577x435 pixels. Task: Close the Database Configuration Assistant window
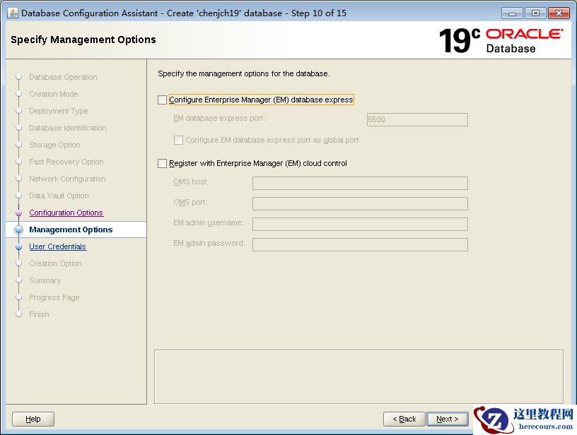559,13
